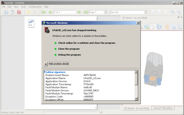This screenshot has width=184, height=115.
Task: Click the problem details scroll-up arrow
Action: tap(136, 72)
